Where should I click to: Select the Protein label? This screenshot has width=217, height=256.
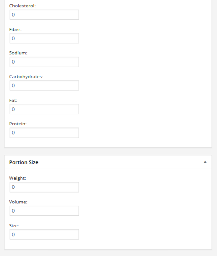[18, 124]
